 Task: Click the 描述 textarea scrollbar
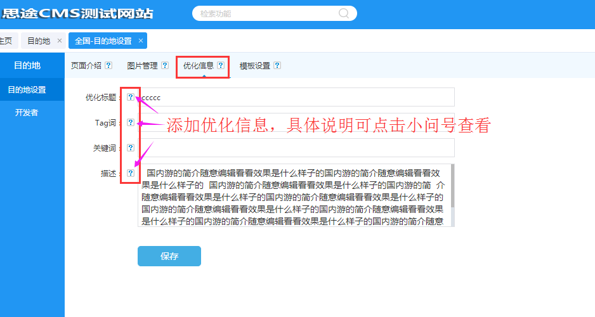click(x=452, y=187)
